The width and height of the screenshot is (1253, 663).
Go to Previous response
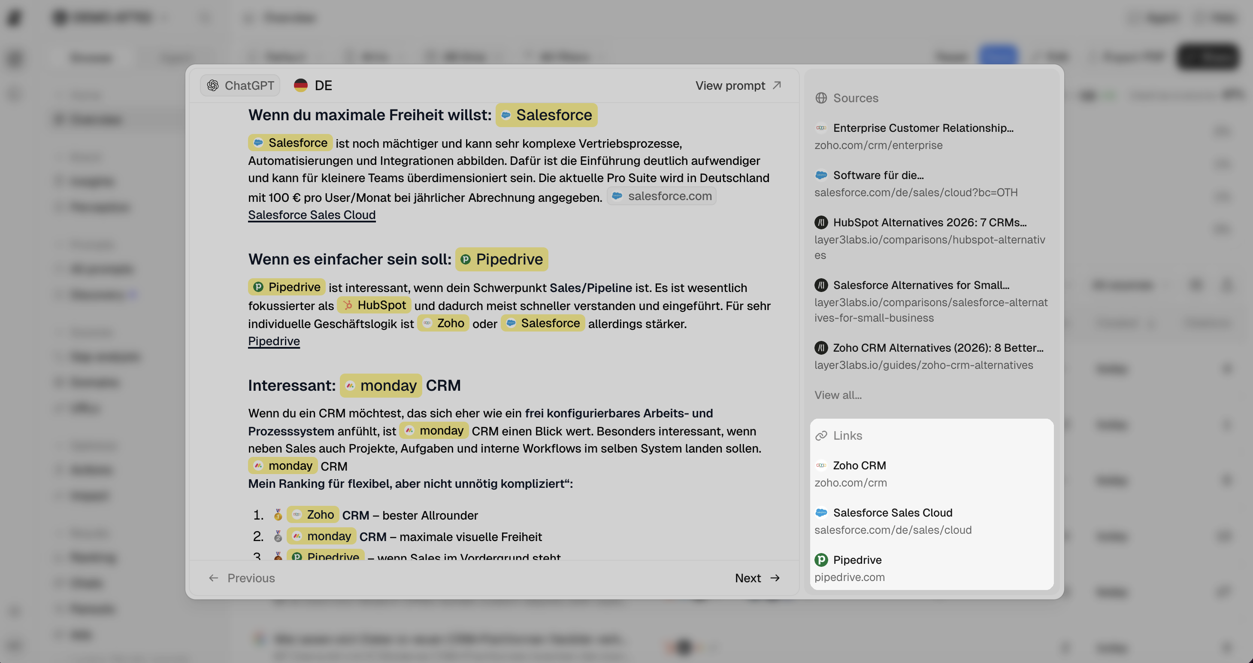[242, 578]
